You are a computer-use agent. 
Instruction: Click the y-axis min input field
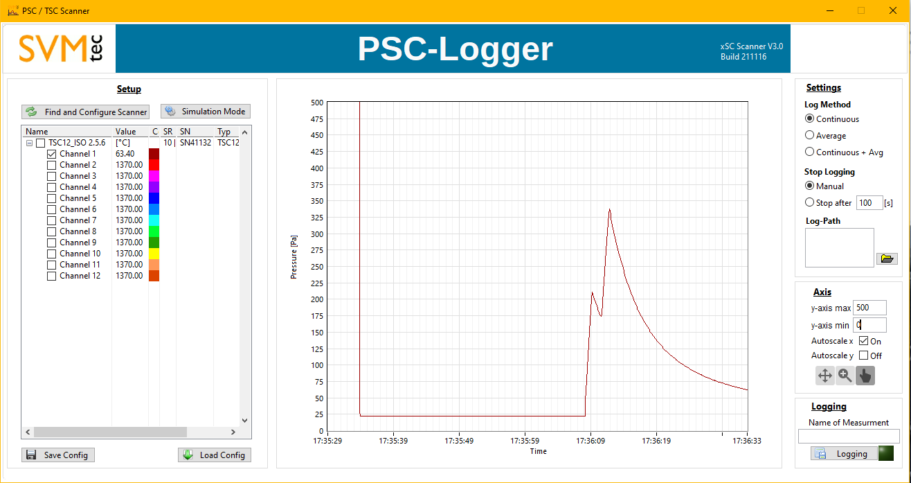click(869, 325)
